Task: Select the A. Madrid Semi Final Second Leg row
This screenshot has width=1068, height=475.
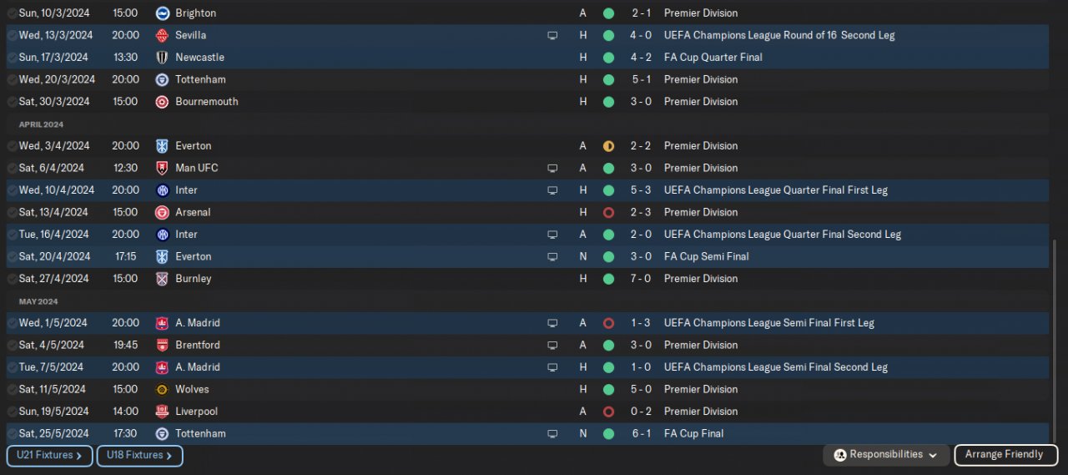Action: [417, 367]
